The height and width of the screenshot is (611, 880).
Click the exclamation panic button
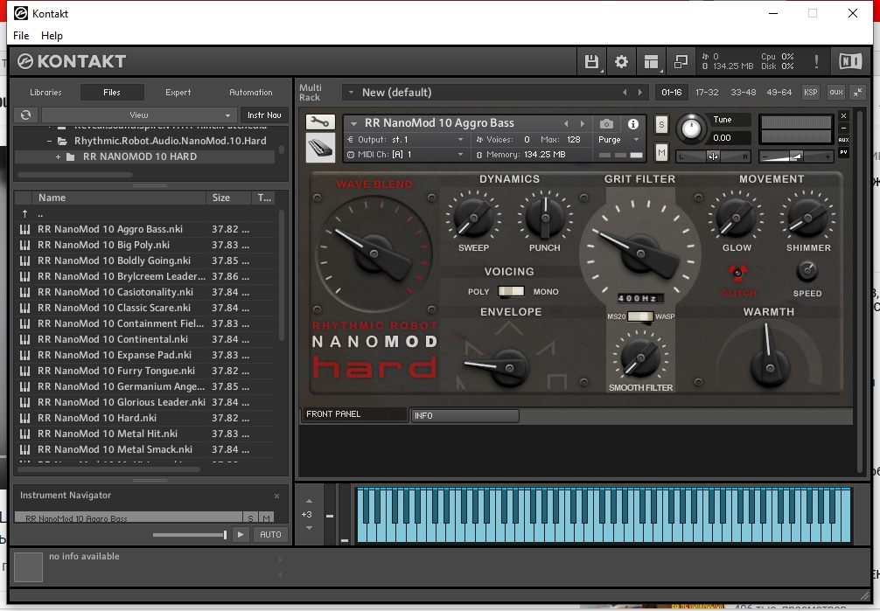point(816,61)
